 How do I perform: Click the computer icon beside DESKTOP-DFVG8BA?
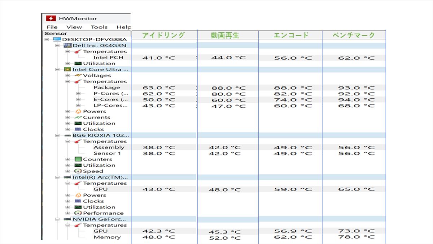tap(57, 39)
